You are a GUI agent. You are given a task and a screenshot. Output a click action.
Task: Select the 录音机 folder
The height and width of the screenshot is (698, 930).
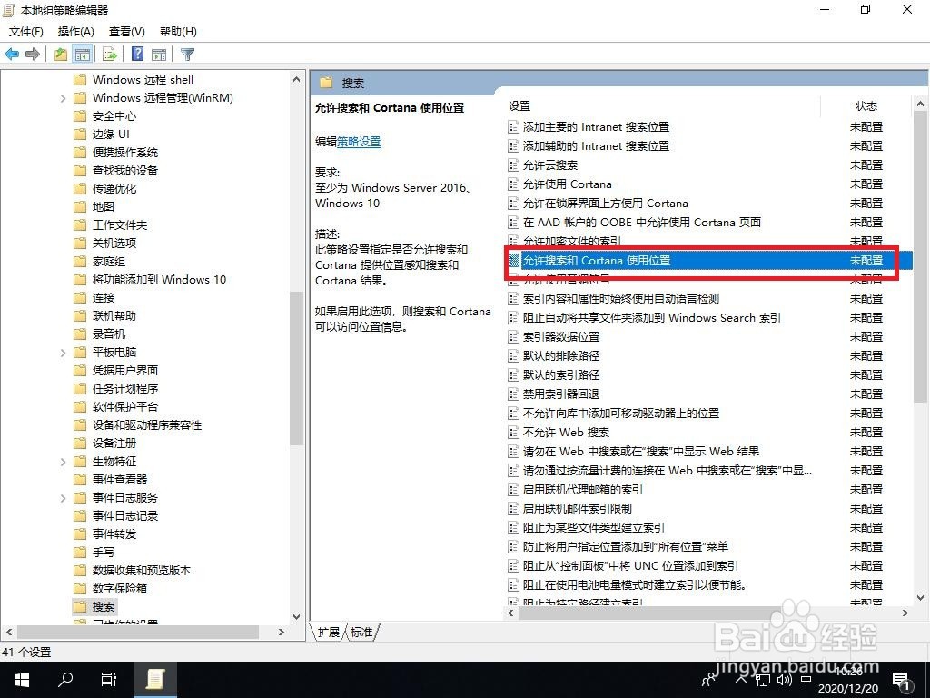[x=99, y=334]
